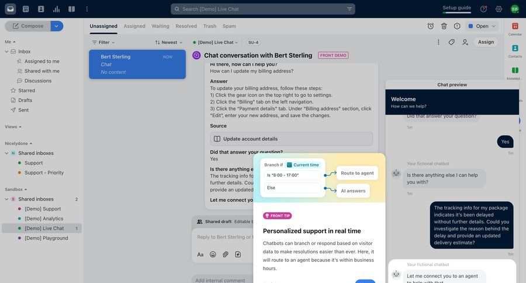Click the FRONT DEMO tag
Screen dimensions: 526x283
pyautogui.click(x=333, y=56)
